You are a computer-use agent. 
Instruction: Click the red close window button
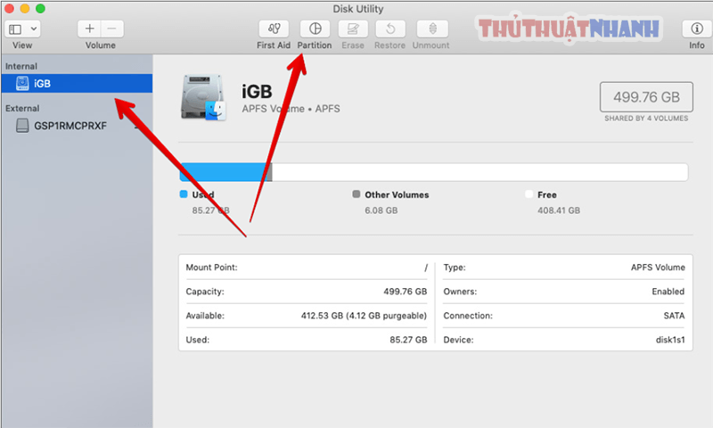click(9, 8)
